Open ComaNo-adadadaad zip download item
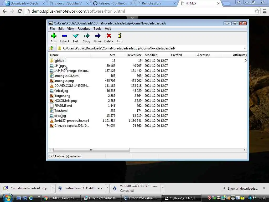The width and height of the screenshot is (269, 202). click(x=26, y=188)
